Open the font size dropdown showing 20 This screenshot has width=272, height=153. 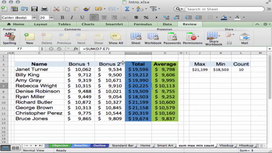pos(51,17)
